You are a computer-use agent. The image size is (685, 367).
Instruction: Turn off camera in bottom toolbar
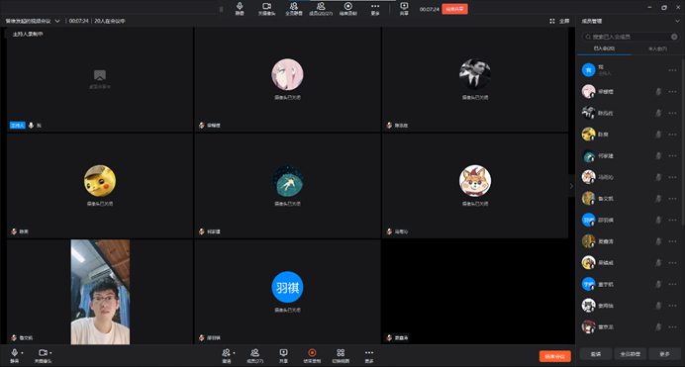pyautogui.click(x=43, y=352)
